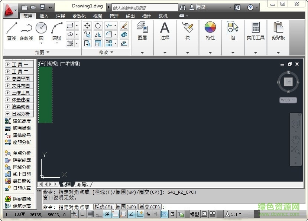Open the 块 (Block) panel icon
308x221 pixels.
point(188,27)
